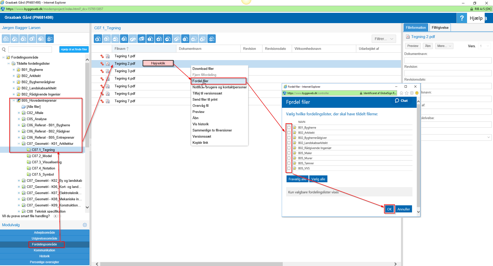Click the download files toolbar icon

click(x=98, y=39)
